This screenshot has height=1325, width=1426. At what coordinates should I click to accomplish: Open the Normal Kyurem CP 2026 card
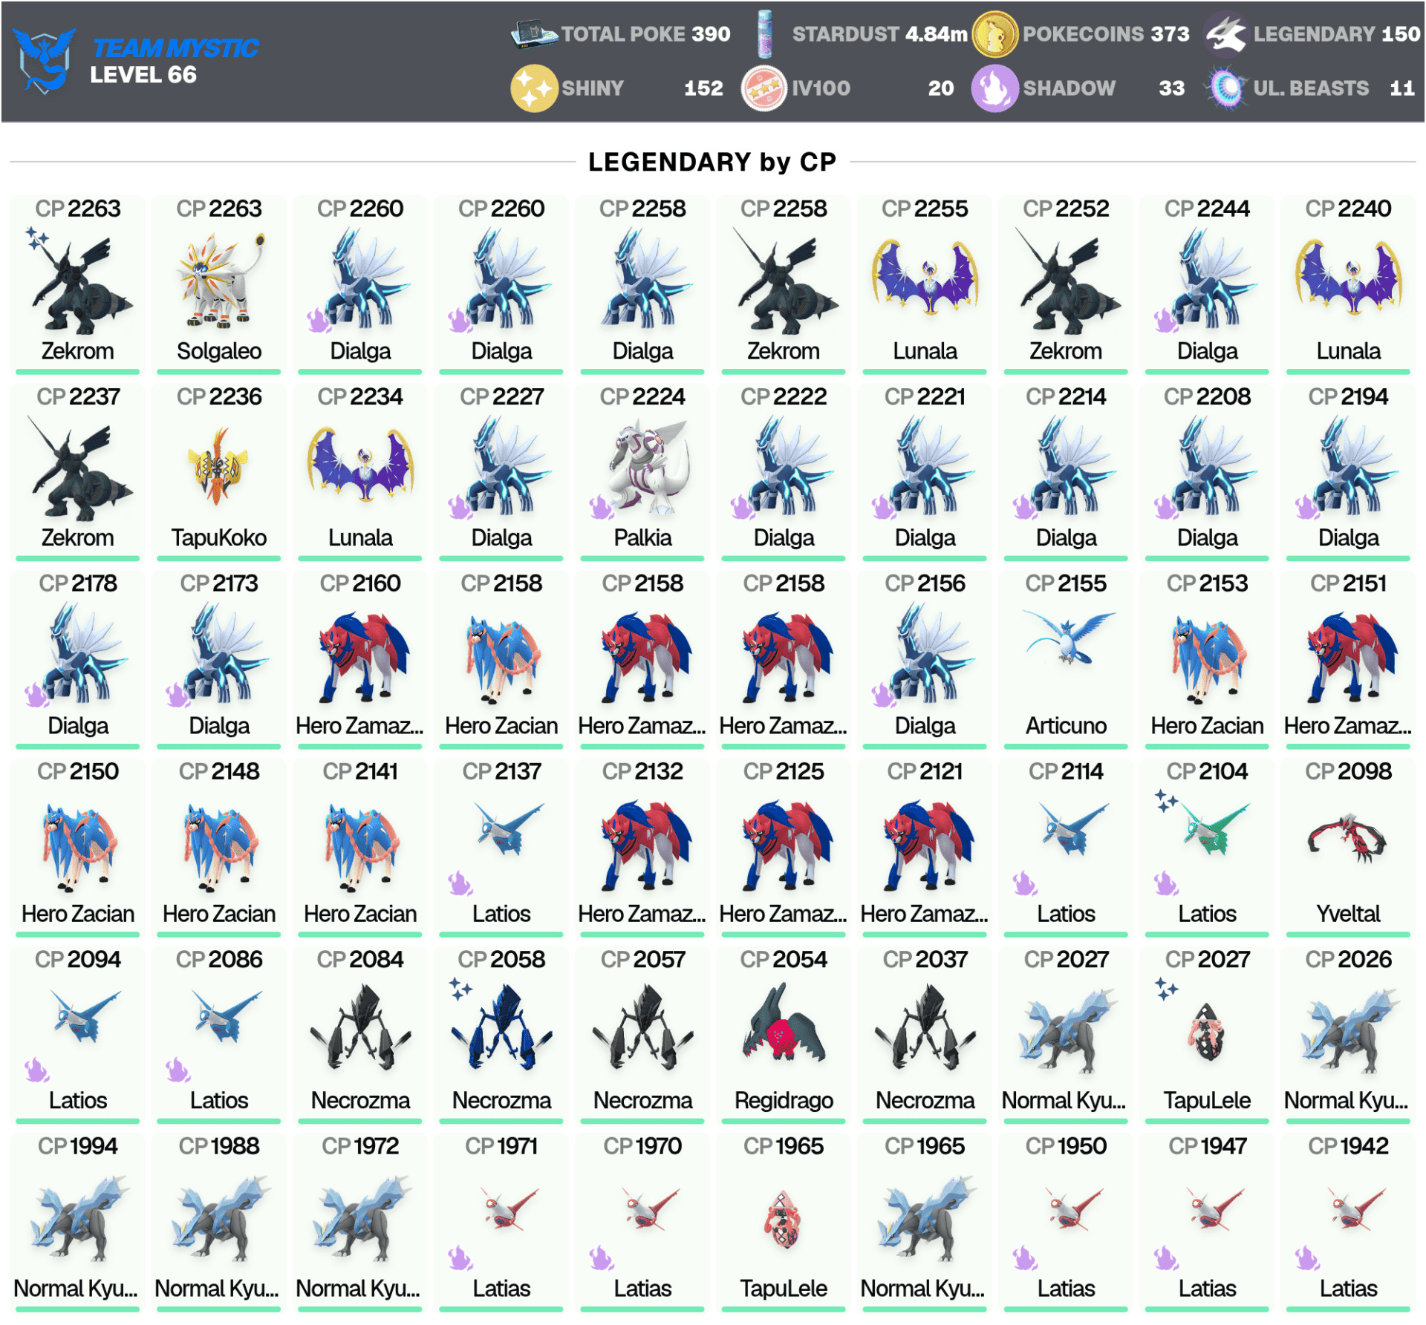[1348, 1035]
